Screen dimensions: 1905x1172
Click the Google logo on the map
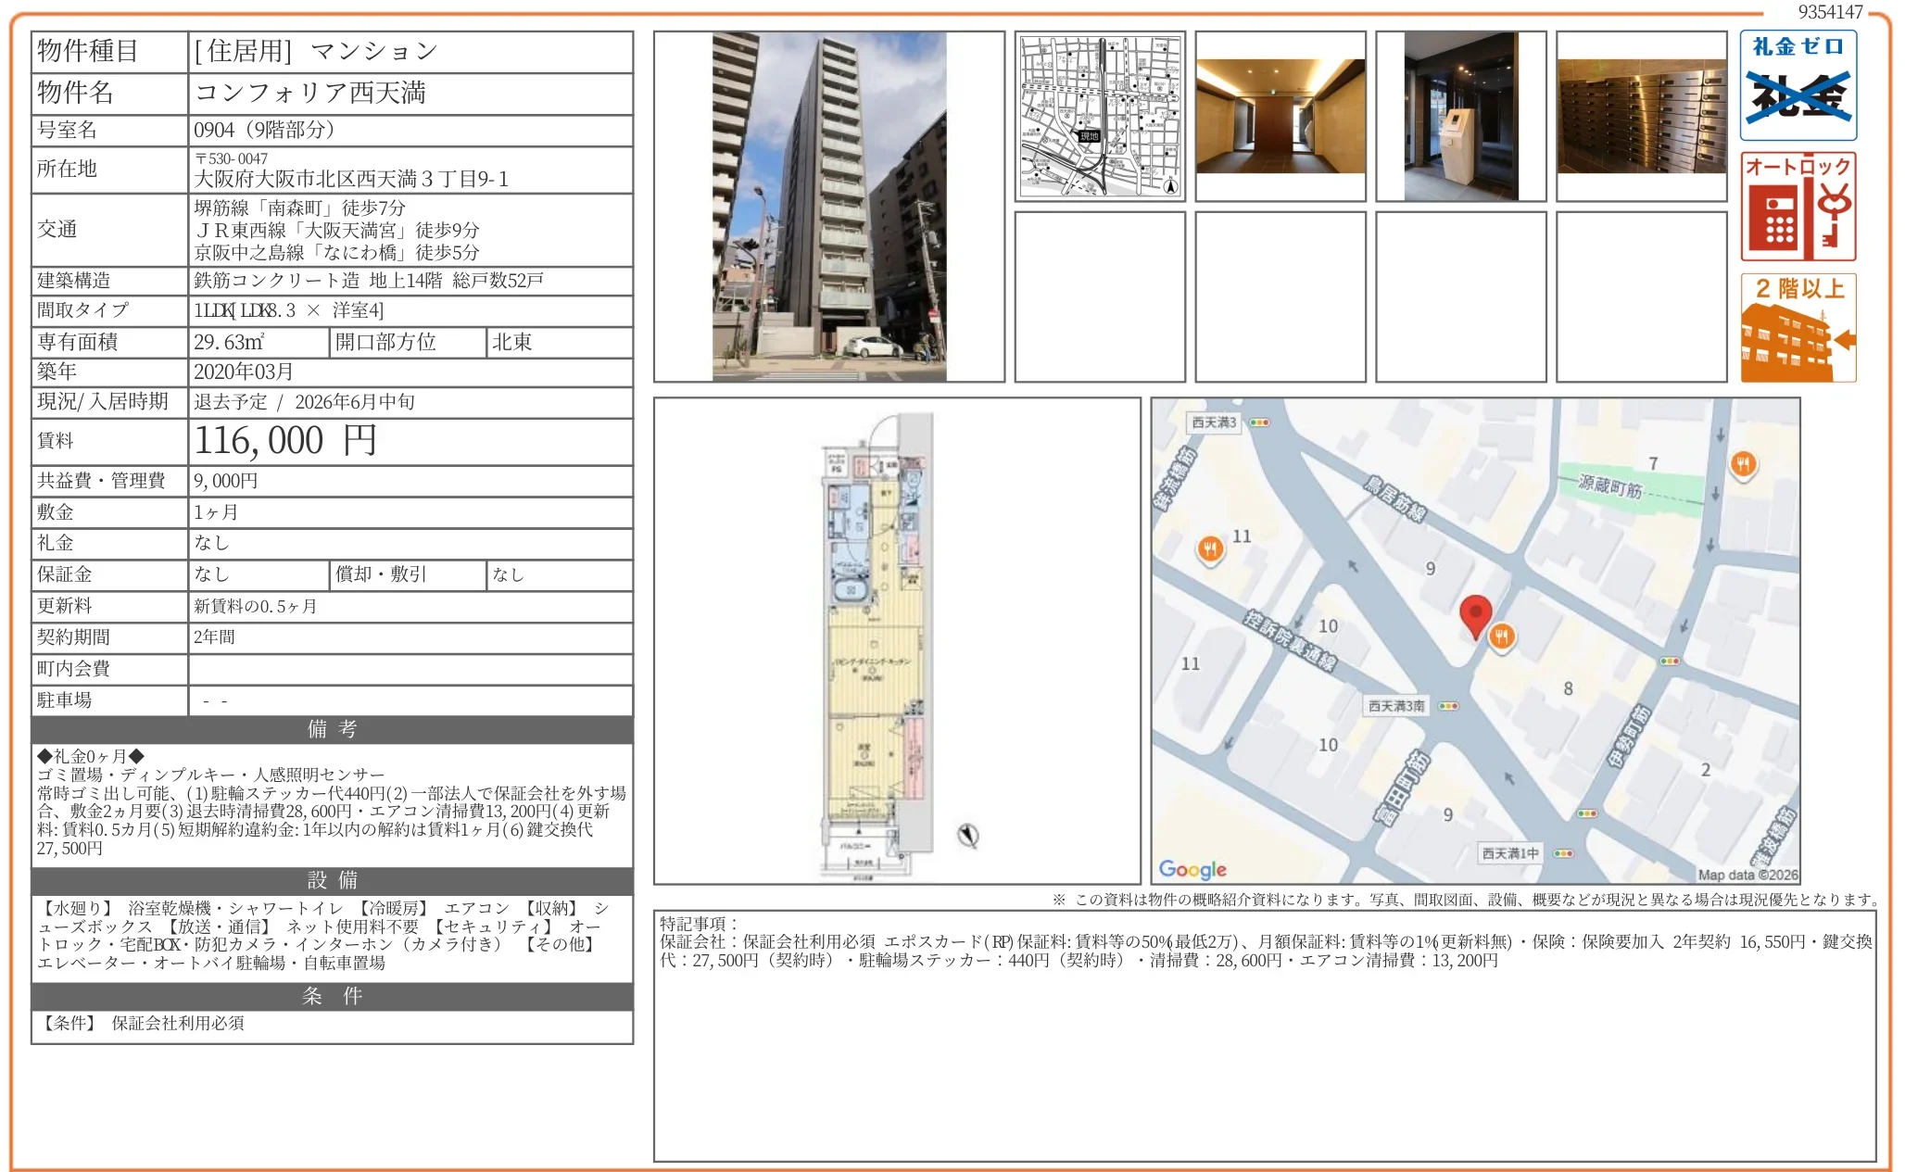coord(1192,869)
